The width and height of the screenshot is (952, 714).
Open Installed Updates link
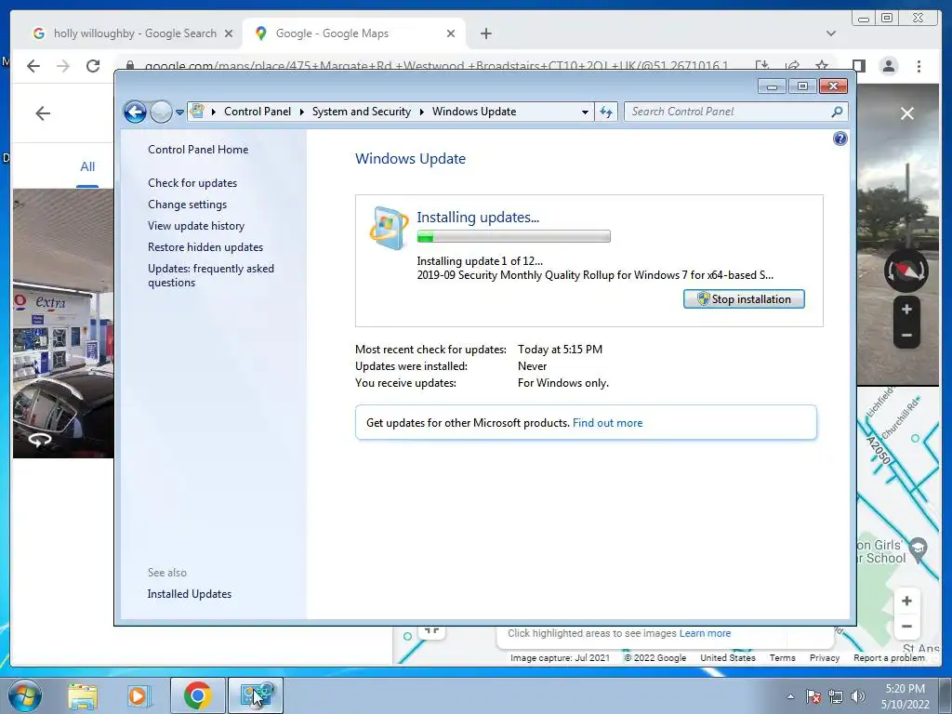click(190, 594)
